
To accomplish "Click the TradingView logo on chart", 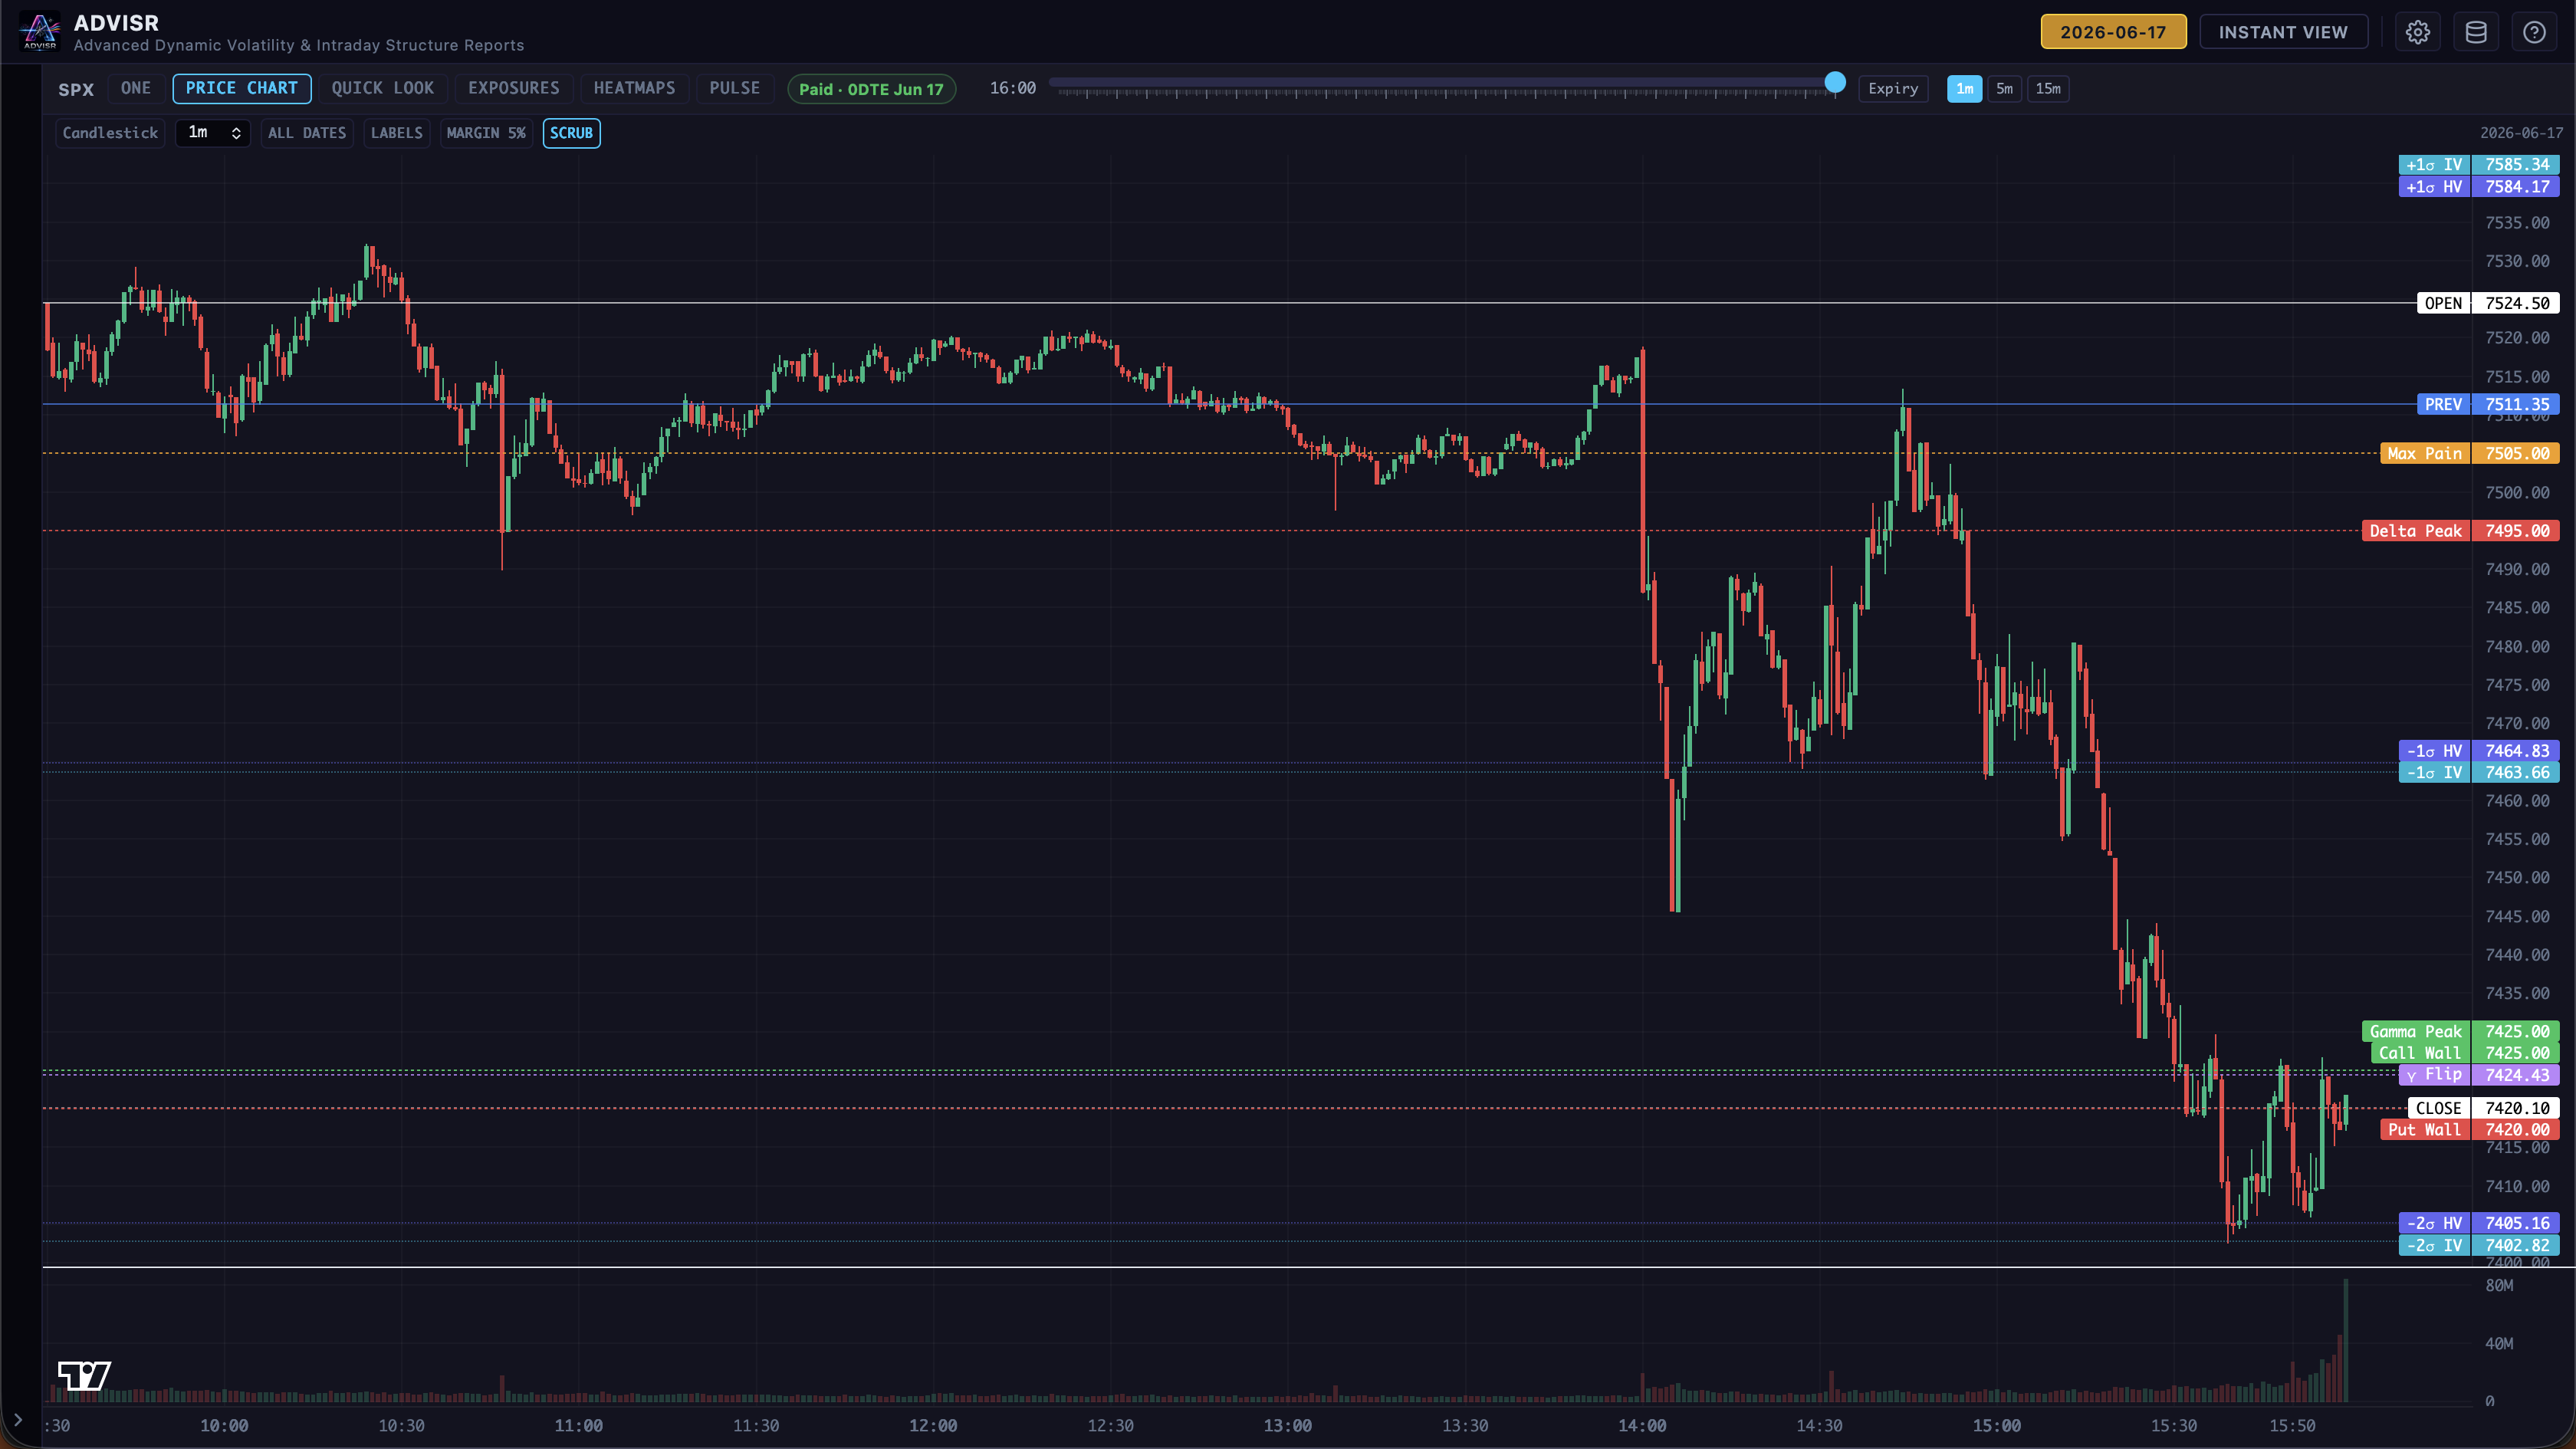I will point(84,1375).
